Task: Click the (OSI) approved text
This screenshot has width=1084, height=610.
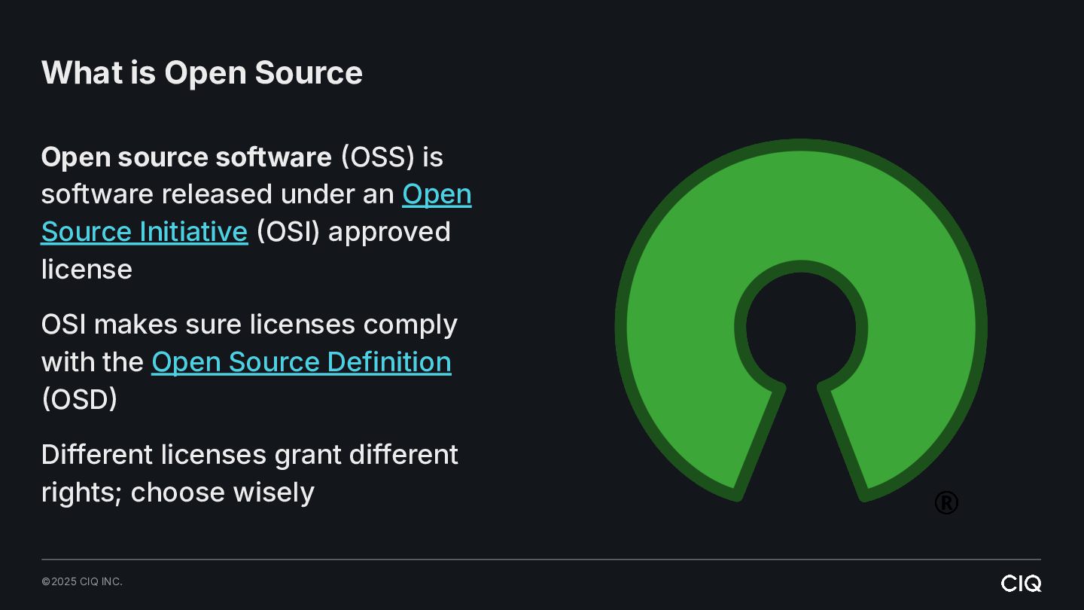Action: click(353, 232)
